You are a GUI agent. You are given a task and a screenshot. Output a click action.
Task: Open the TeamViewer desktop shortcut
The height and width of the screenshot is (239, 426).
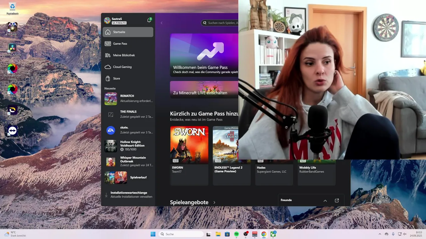(12, 132)
